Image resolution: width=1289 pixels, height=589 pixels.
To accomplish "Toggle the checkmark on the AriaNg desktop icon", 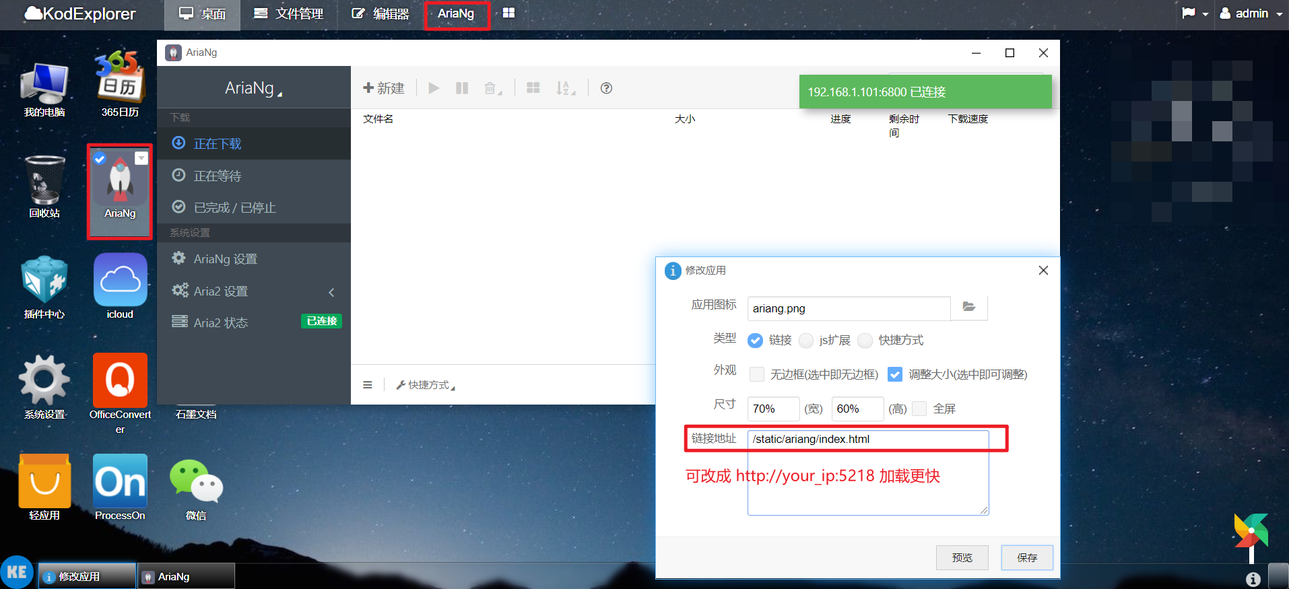I will pos(100,159).
